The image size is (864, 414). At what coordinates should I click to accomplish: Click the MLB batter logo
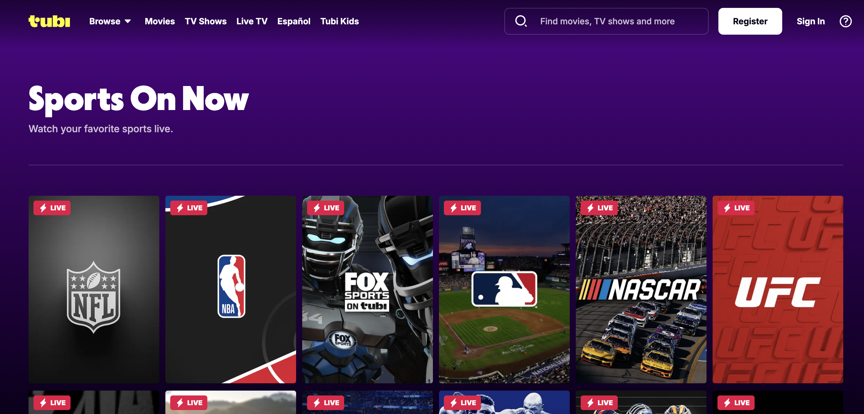504,289
